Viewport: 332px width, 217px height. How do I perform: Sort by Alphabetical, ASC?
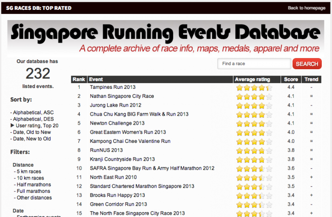(33, 113)
